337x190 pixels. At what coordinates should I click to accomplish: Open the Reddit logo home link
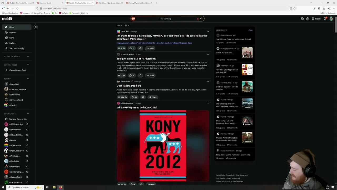(7, 19)
